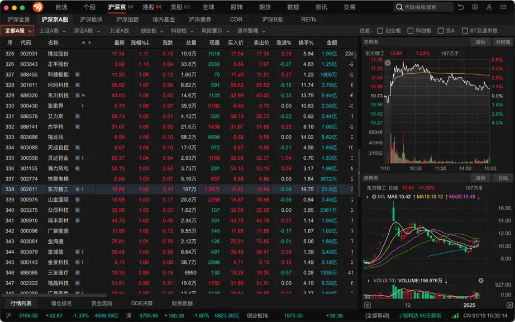Image resolution: width=515 pixels, height=322 pixels.
Task: Click the magnifier icon in search box
Action: coord(399,7)
